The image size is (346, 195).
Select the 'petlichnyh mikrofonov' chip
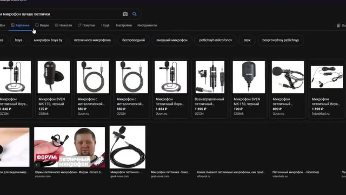click(216, 40)
